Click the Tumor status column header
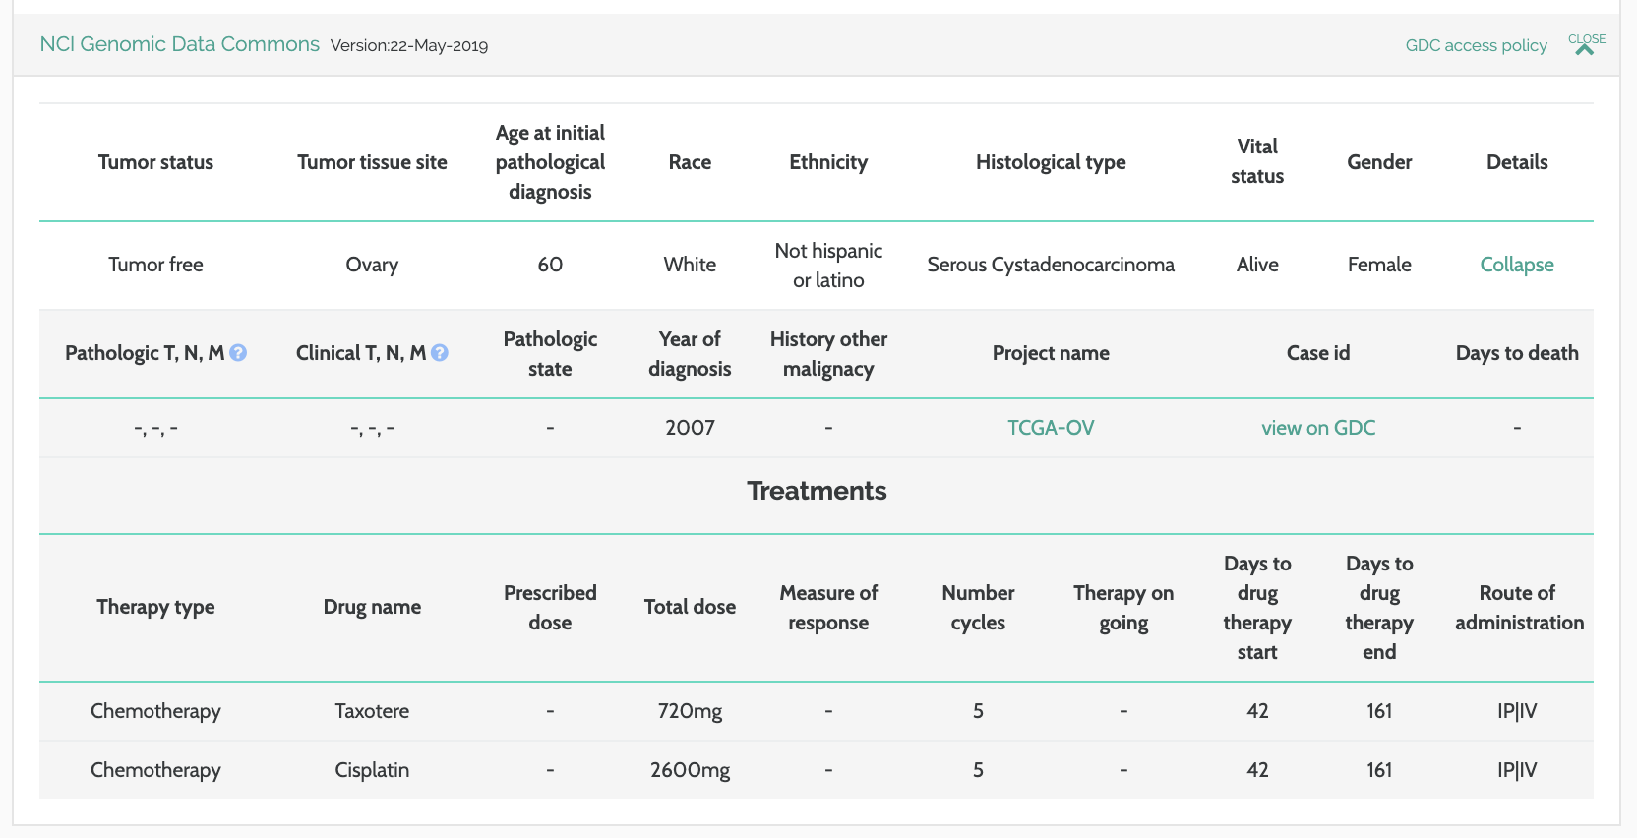1637x838 pixels. 155,162
